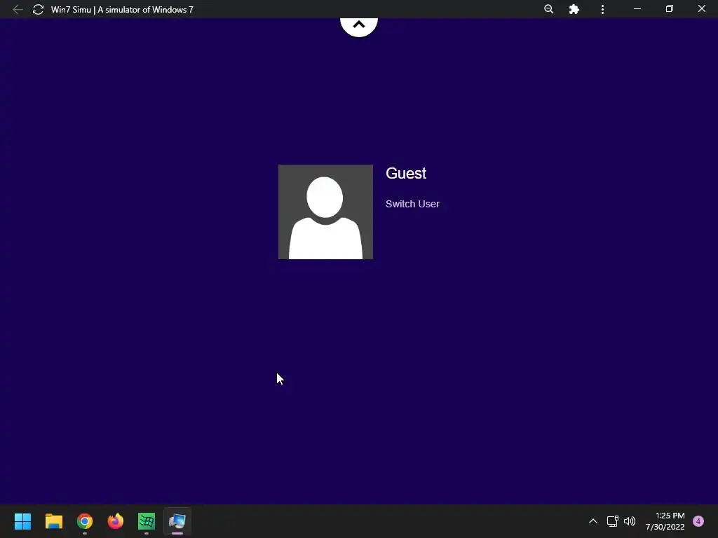Close the Win7 Simu window
This screenshot has width=718, height=538.
pyautogui.click(x=701, y=9)
